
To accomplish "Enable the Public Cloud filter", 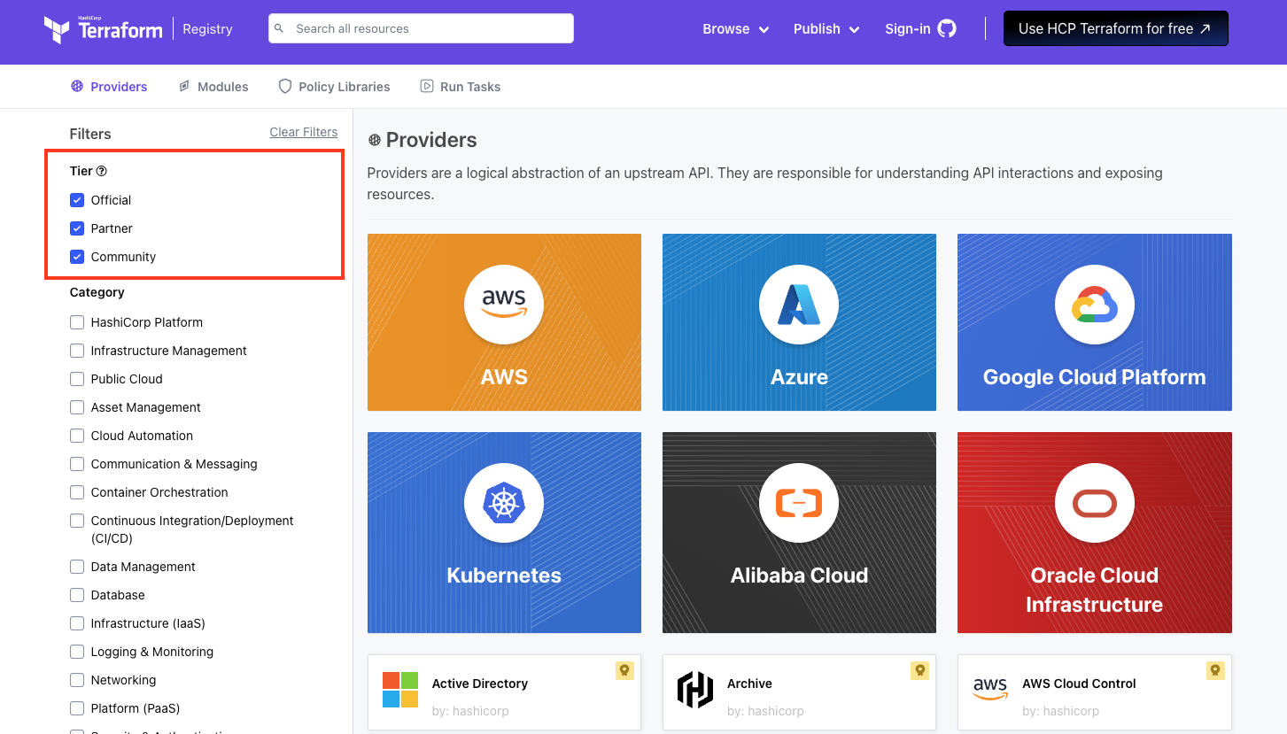I will (77, 379).
